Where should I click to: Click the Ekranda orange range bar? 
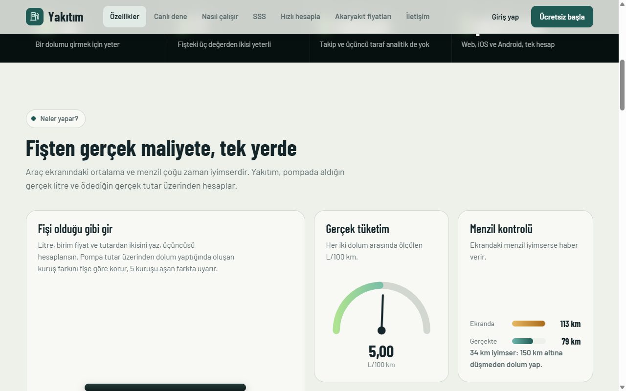point(529,324)
